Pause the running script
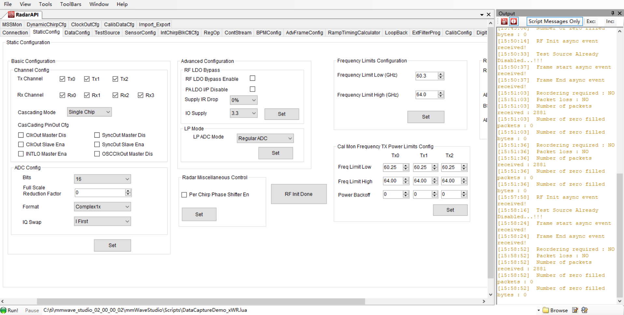Screen dimensions: 624x315 tap(32, 310)
